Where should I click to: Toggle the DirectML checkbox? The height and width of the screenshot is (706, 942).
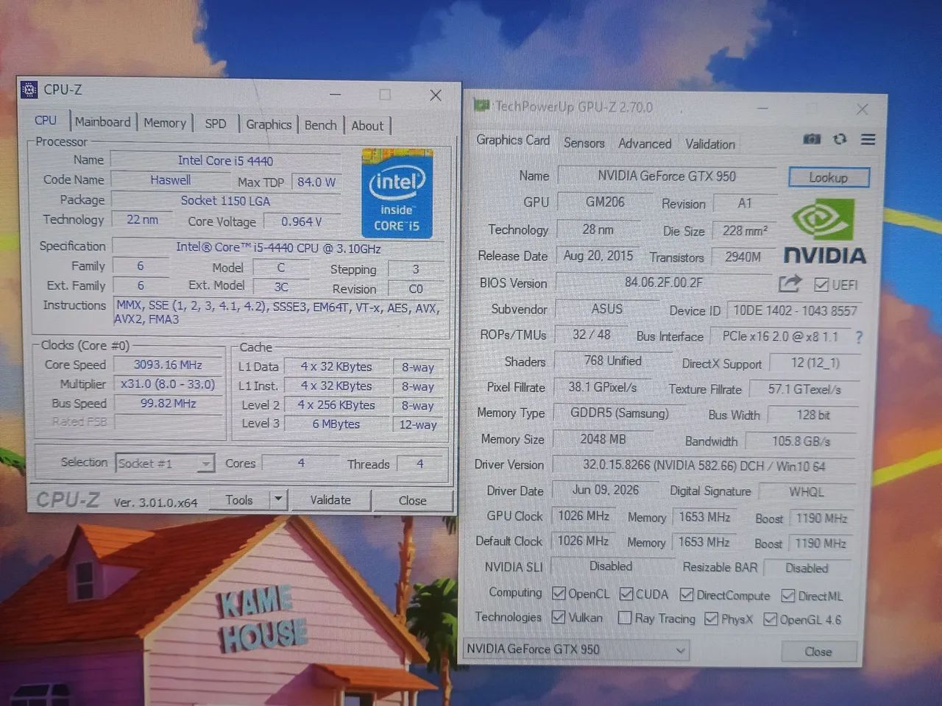pyautogui.click(x=788, y=596)
